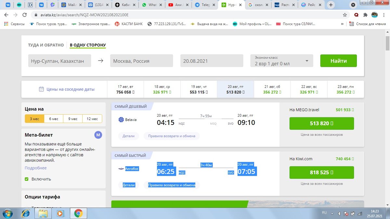Click the Москва, Россия destination field

[x=141, y=61]
